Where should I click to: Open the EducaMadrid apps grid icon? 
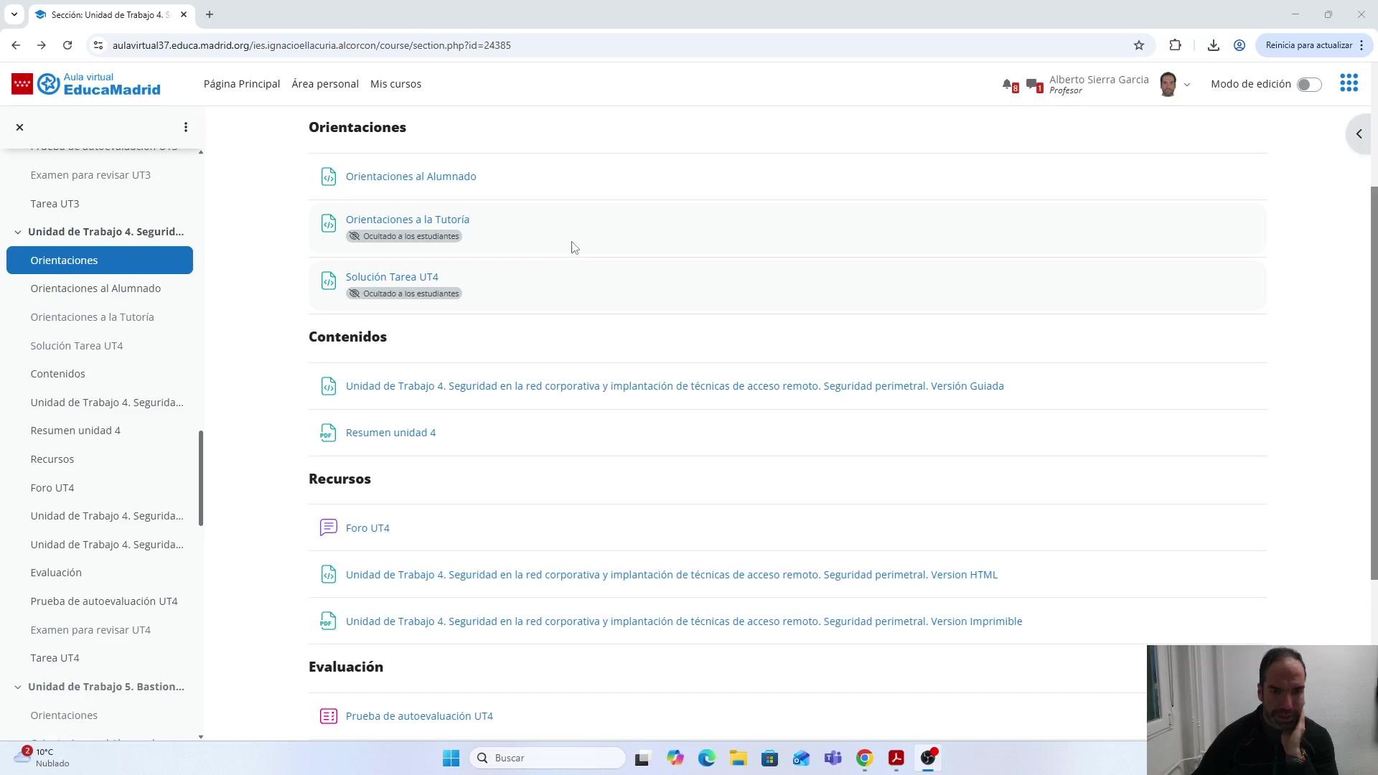1349,83
